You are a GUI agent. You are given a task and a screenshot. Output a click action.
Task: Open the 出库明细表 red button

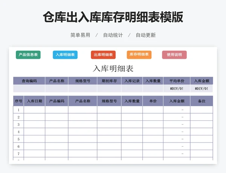103,55
